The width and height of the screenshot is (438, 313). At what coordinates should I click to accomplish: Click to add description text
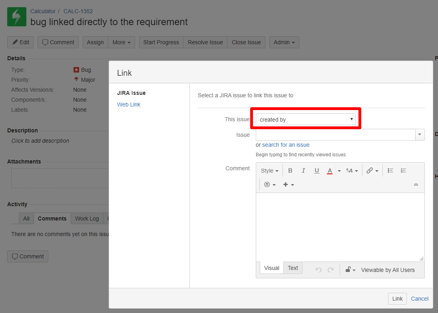click(40, 141)
